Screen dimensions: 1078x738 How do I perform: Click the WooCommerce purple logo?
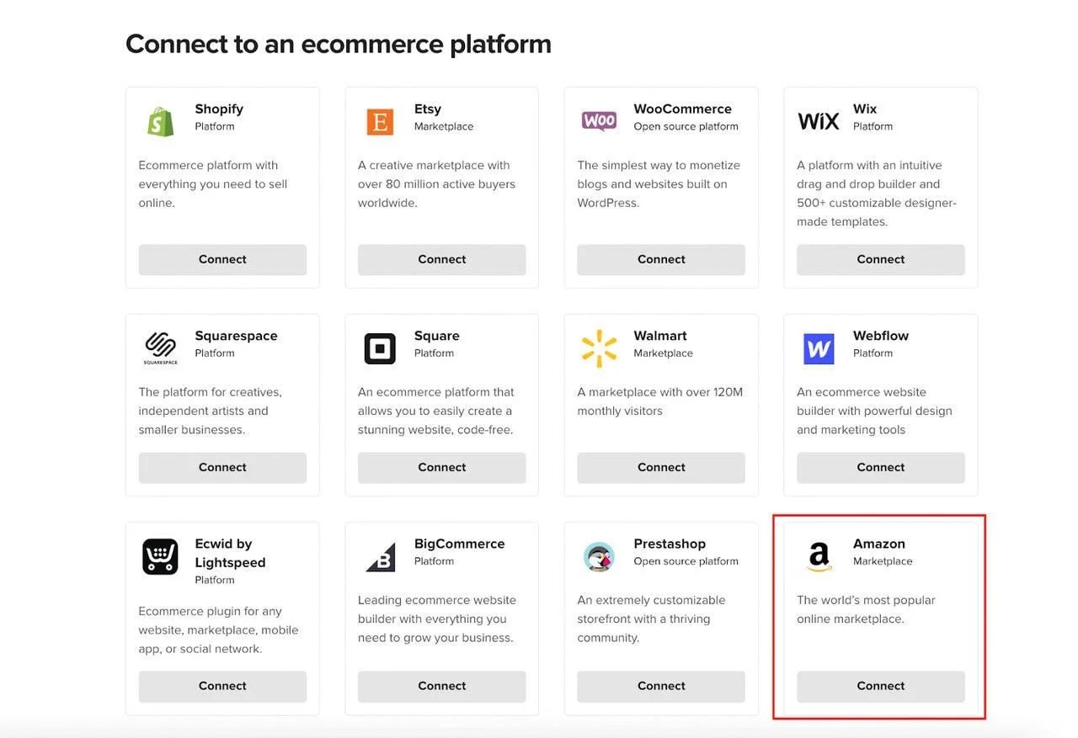coord(599,121)
